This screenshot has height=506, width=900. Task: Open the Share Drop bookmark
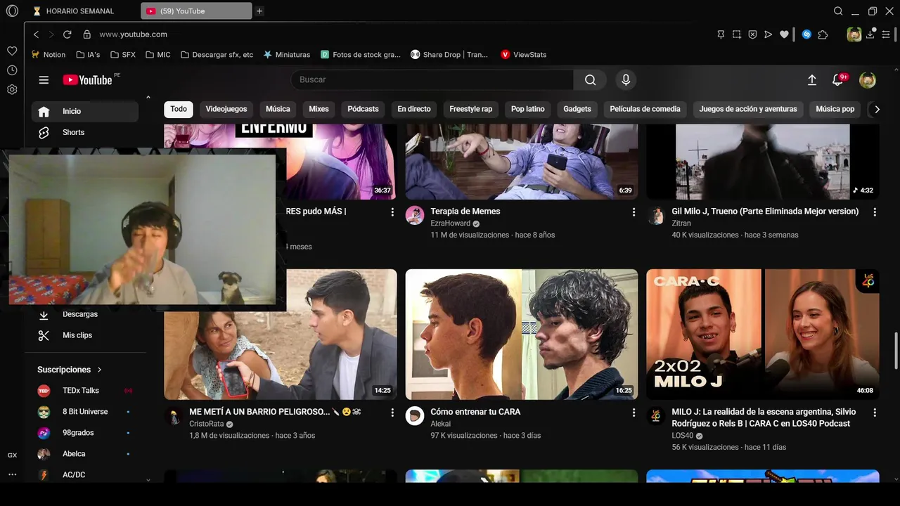[x=449, y=54]
